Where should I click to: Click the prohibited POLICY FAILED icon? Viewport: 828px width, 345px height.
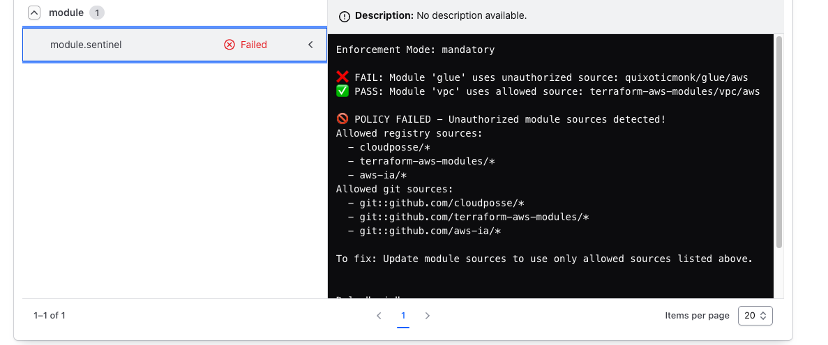click(342, 119)
